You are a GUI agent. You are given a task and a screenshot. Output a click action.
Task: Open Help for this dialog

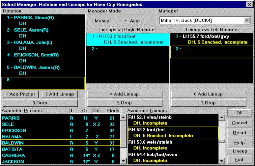coord(239,143)
